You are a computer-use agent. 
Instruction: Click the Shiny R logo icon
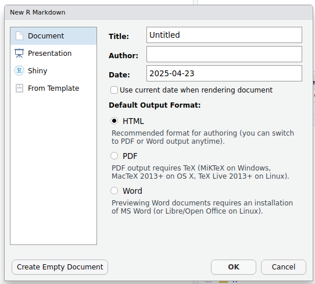coord(19,70)
